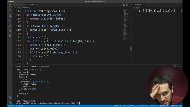The height and width of the screenshot is (107, 190).
Task: Click the main branch indicator in status bar
Action: tap(12, 106)
